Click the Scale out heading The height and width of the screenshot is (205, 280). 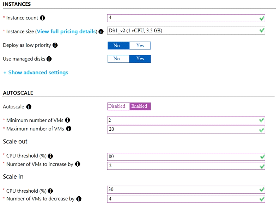15,142
